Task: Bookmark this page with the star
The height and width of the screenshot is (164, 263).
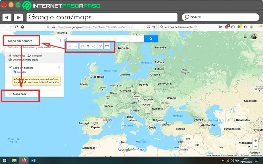Action: pos(154,27)
